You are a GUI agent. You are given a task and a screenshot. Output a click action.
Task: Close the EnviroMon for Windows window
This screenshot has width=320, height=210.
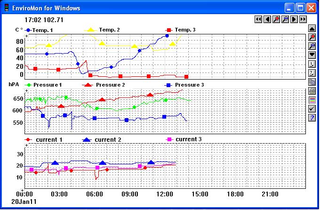[x=311, y=8]
